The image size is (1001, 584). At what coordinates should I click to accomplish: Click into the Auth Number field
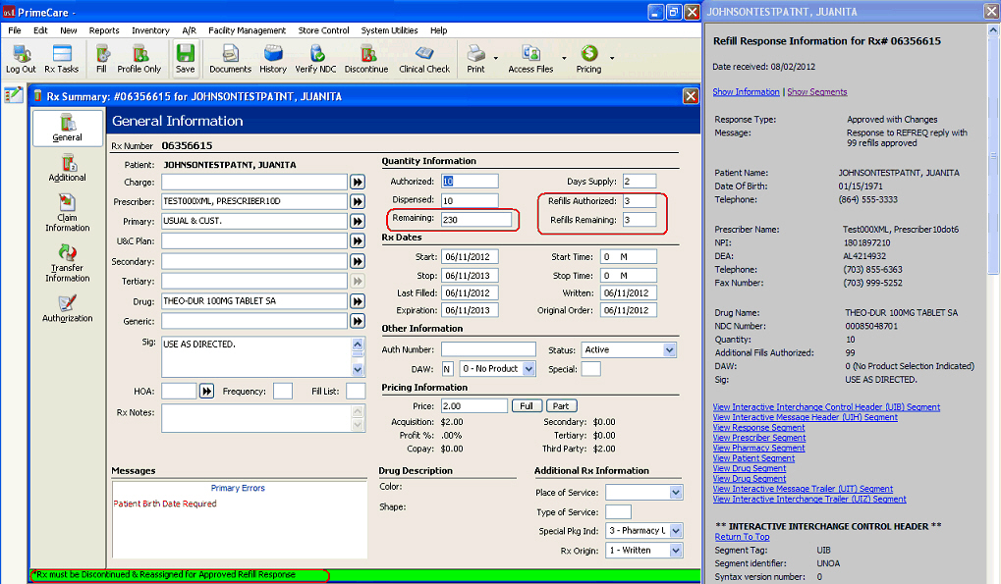pos(487,349)
